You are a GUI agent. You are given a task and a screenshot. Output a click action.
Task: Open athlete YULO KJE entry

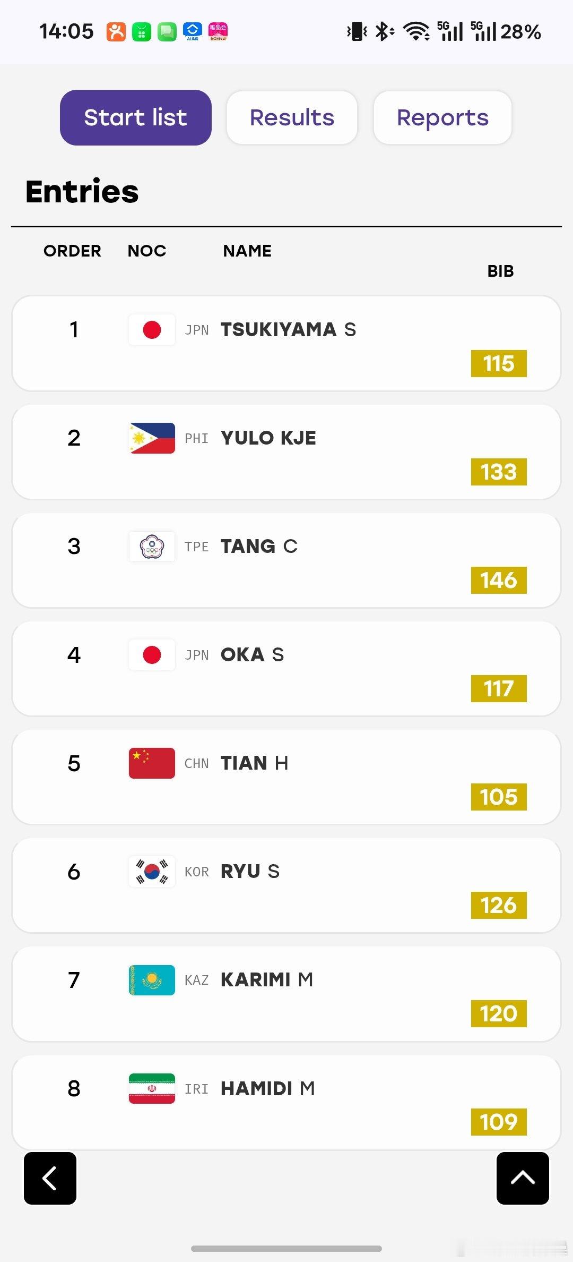pyautogui.click(x=268, y=438)
